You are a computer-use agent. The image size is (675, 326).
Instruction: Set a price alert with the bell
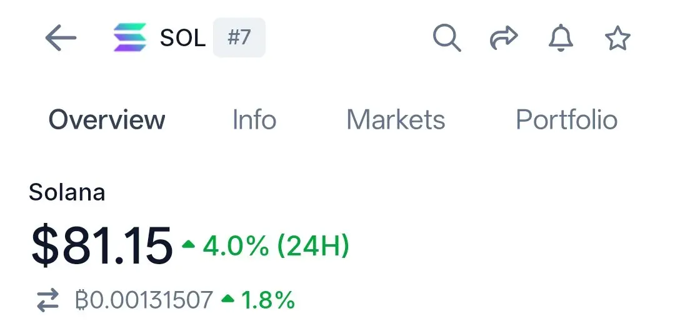[x=561, y=38]
